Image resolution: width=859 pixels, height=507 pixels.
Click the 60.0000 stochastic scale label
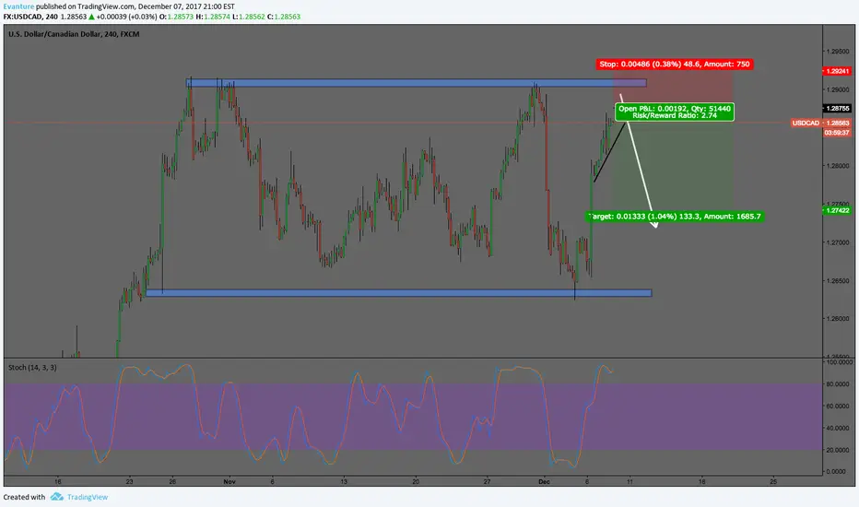pyautogui.click(x=840, y=407)
